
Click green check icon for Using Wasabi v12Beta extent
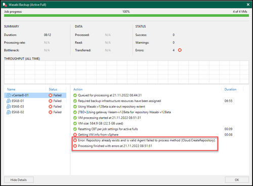point(75,107)
